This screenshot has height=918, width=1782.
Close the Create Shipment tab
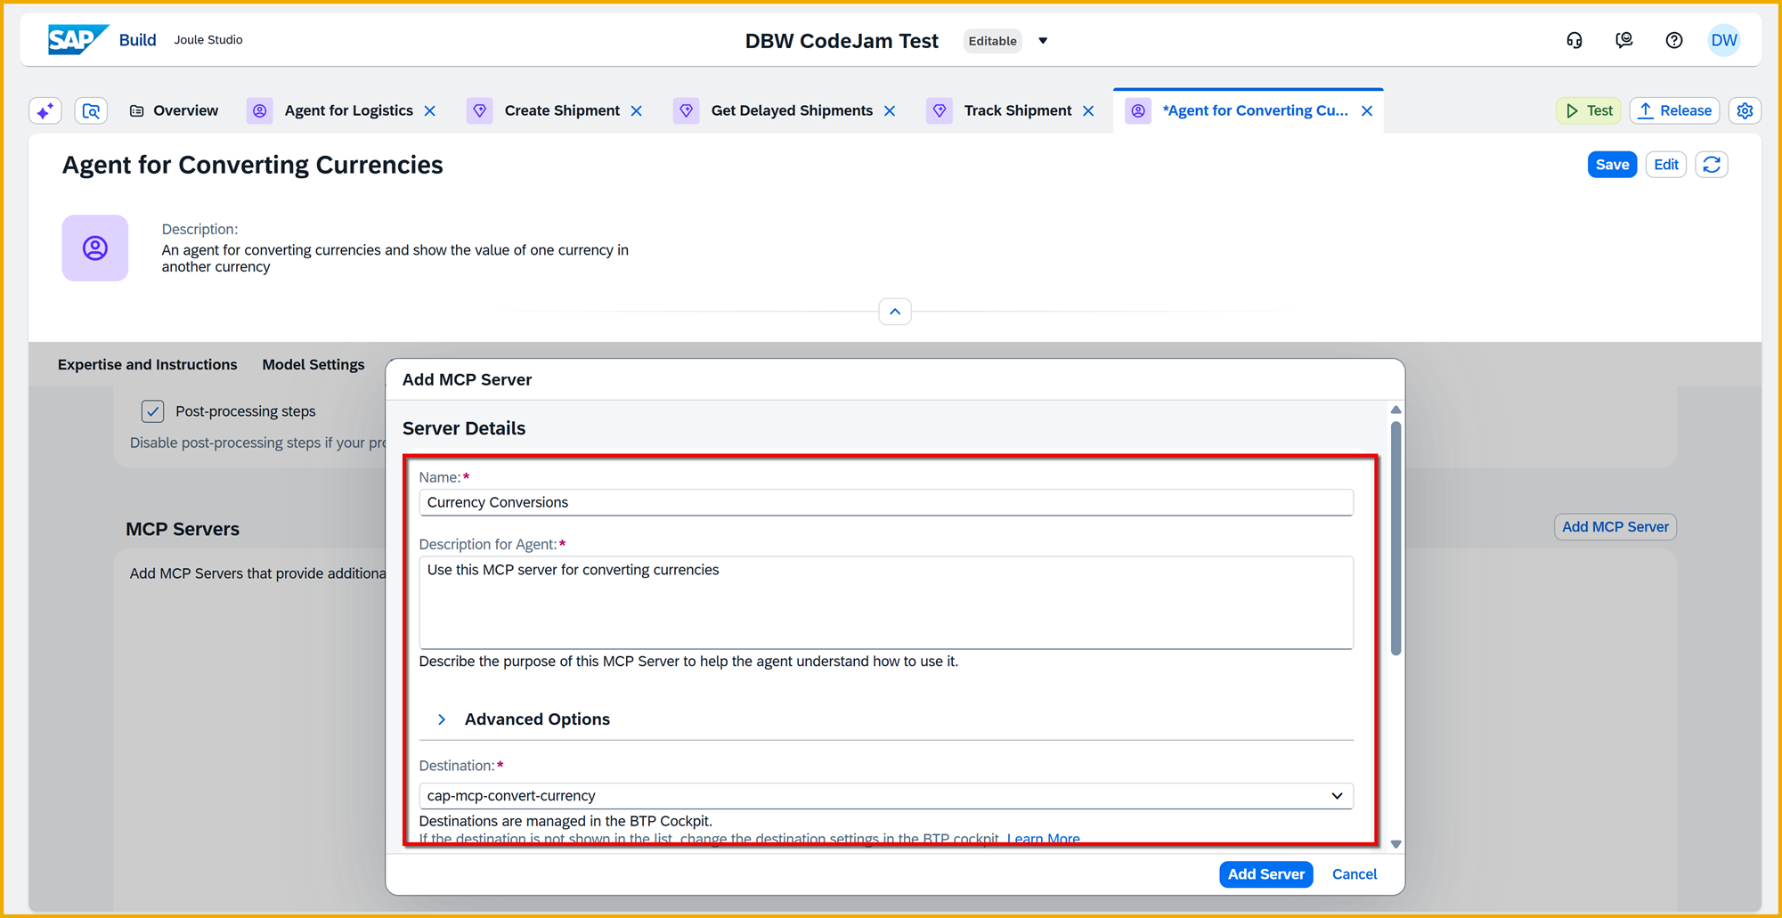click(x=637, y=110)
